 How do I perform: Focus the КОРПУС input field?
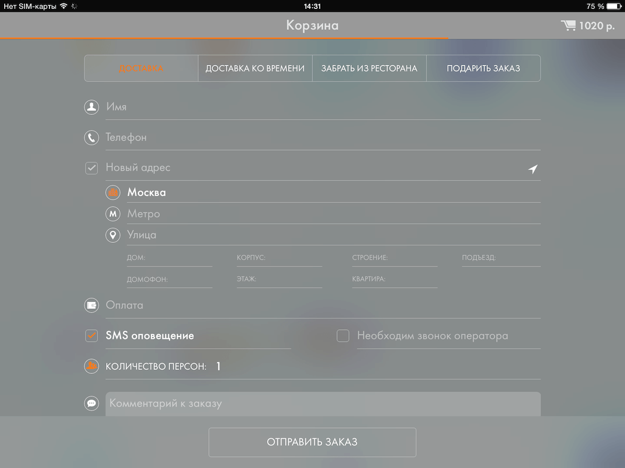280,258
